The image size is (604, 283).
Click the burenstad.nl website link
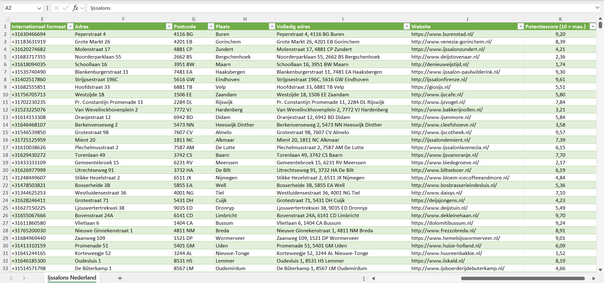442,34
